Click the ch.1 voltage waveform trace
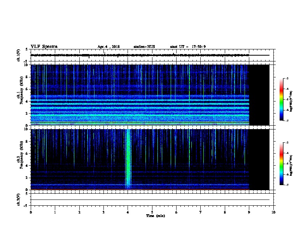Viewport: 308px width, 238px height. point(140,55)
